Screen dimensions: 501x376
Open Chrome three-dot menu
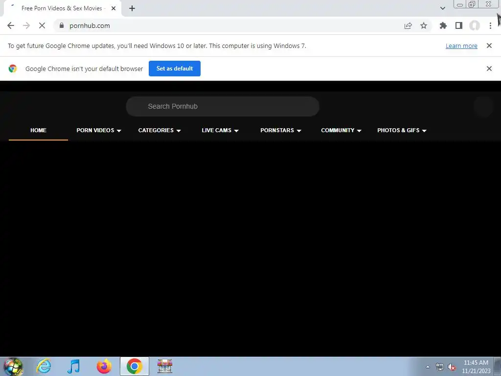pyautogui.click(x=490, y=25)
